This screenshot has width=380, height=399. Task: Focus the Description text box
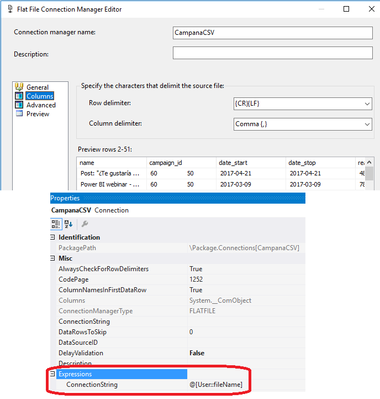[x=272, y=53]
